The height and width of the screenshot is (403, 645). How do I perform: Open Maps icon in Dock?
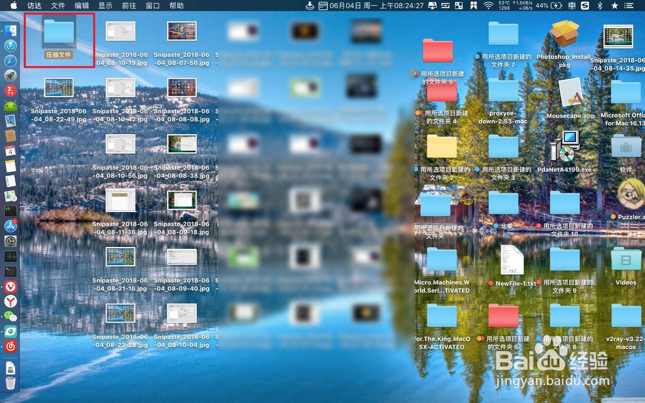10,196
